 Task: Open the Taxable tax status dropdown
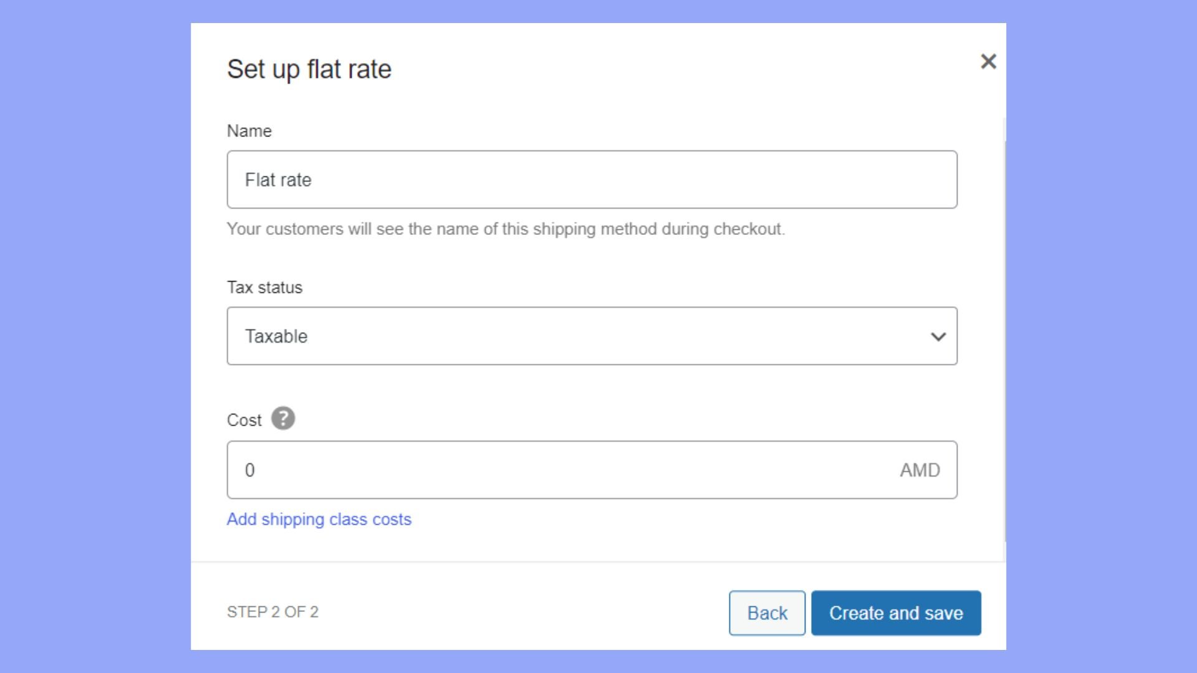point(591,336)
